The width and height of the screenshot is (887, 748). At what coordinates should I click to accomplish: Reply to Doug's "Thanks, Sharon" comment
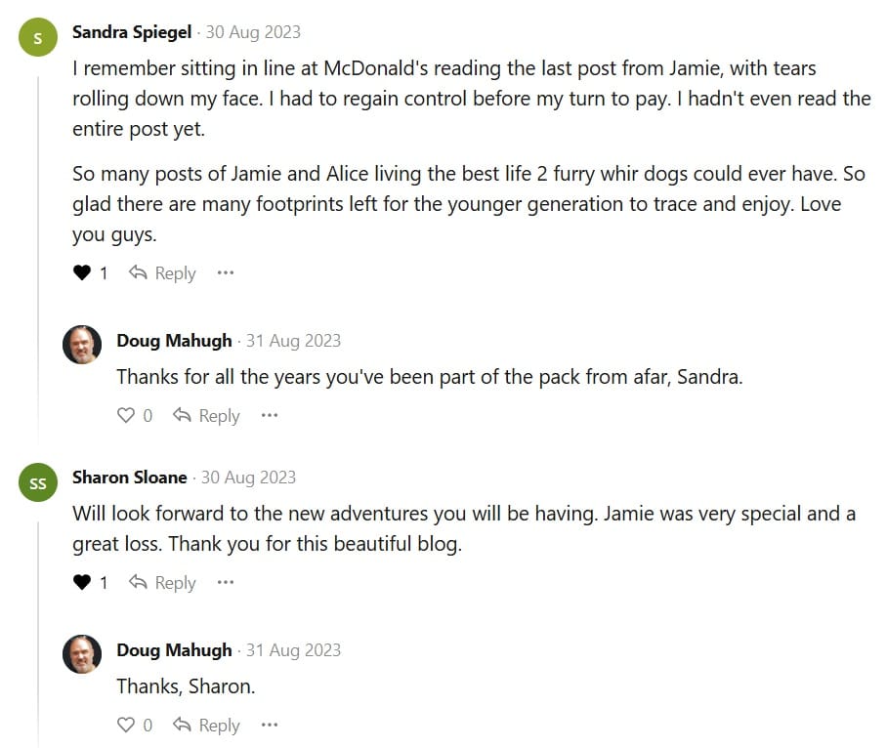point(206,726)
